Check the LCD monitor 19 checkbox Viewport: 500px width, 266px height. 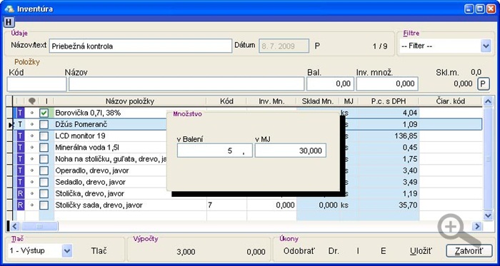click(44, 136)
